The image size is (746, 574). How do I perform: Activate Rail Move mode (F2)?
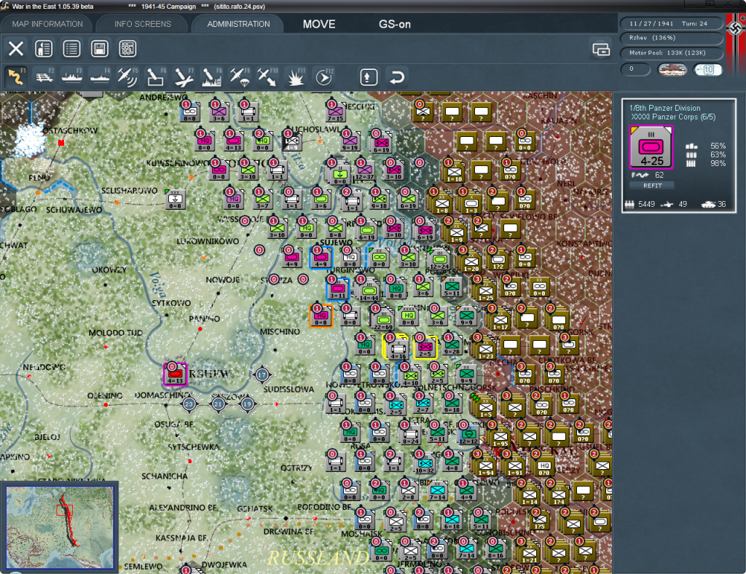tap(44, 76)
